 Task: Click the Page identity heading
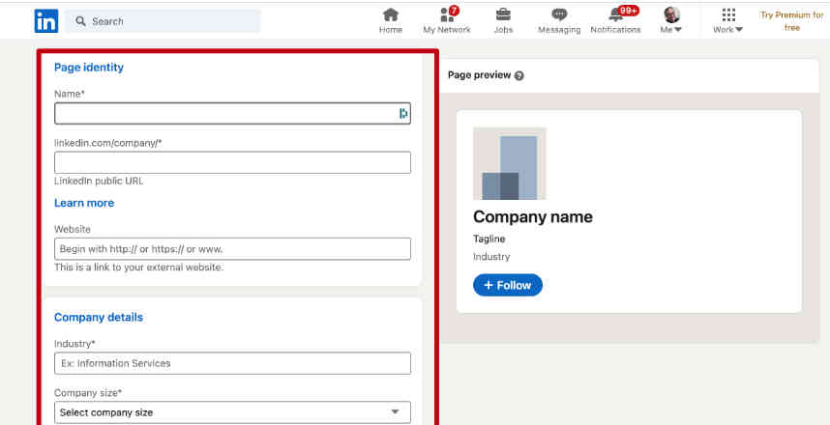[89, 68]
